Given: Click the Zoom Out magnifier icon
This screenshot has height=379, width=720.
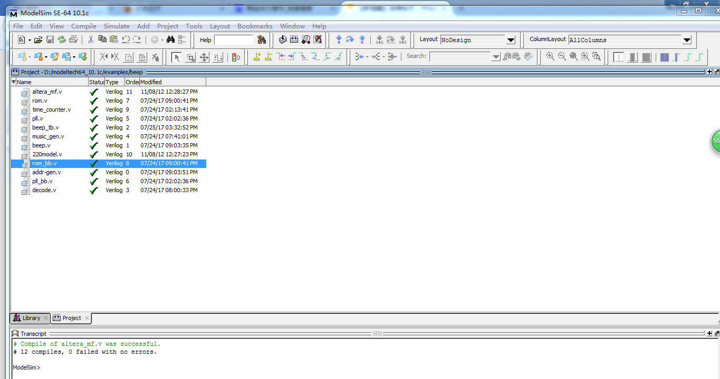Looking at the screenshot, I should 562,57.
